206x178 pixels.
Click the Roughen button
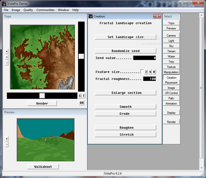click(x=126, y=127)
